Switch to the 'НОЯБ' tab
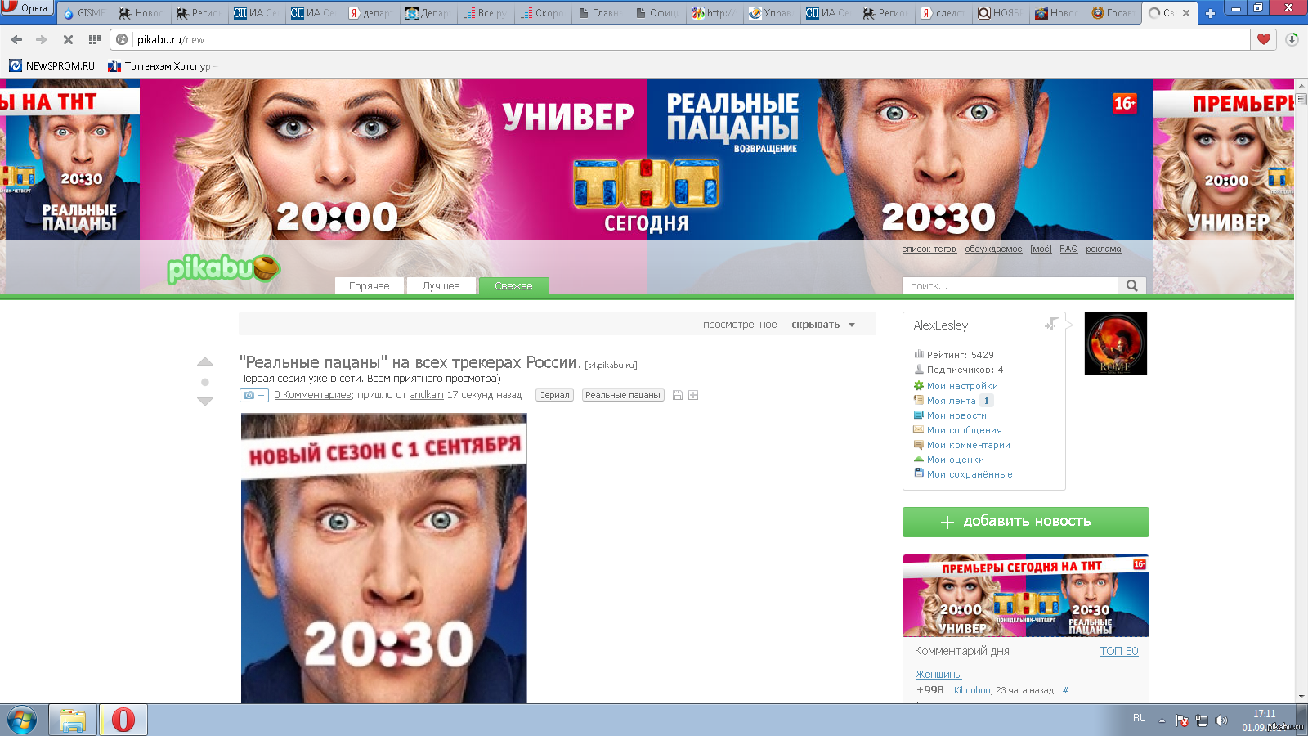This screenshot has width=1308, height=736. point(1001,13)
